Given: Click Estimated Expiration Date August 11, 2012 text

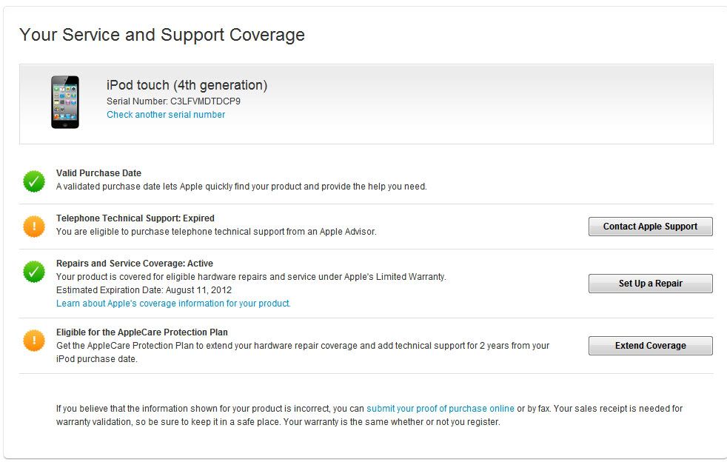Looking at the screenshot, I should tap(144, 290).
